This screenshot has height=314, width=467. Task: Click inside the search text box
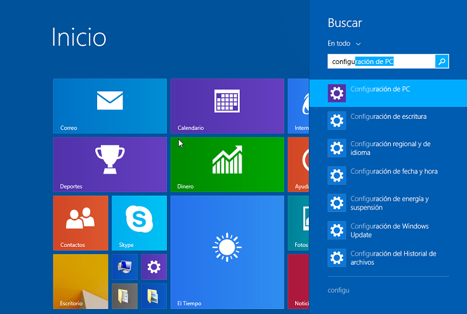pyautogui.click(x=380, y=61)
